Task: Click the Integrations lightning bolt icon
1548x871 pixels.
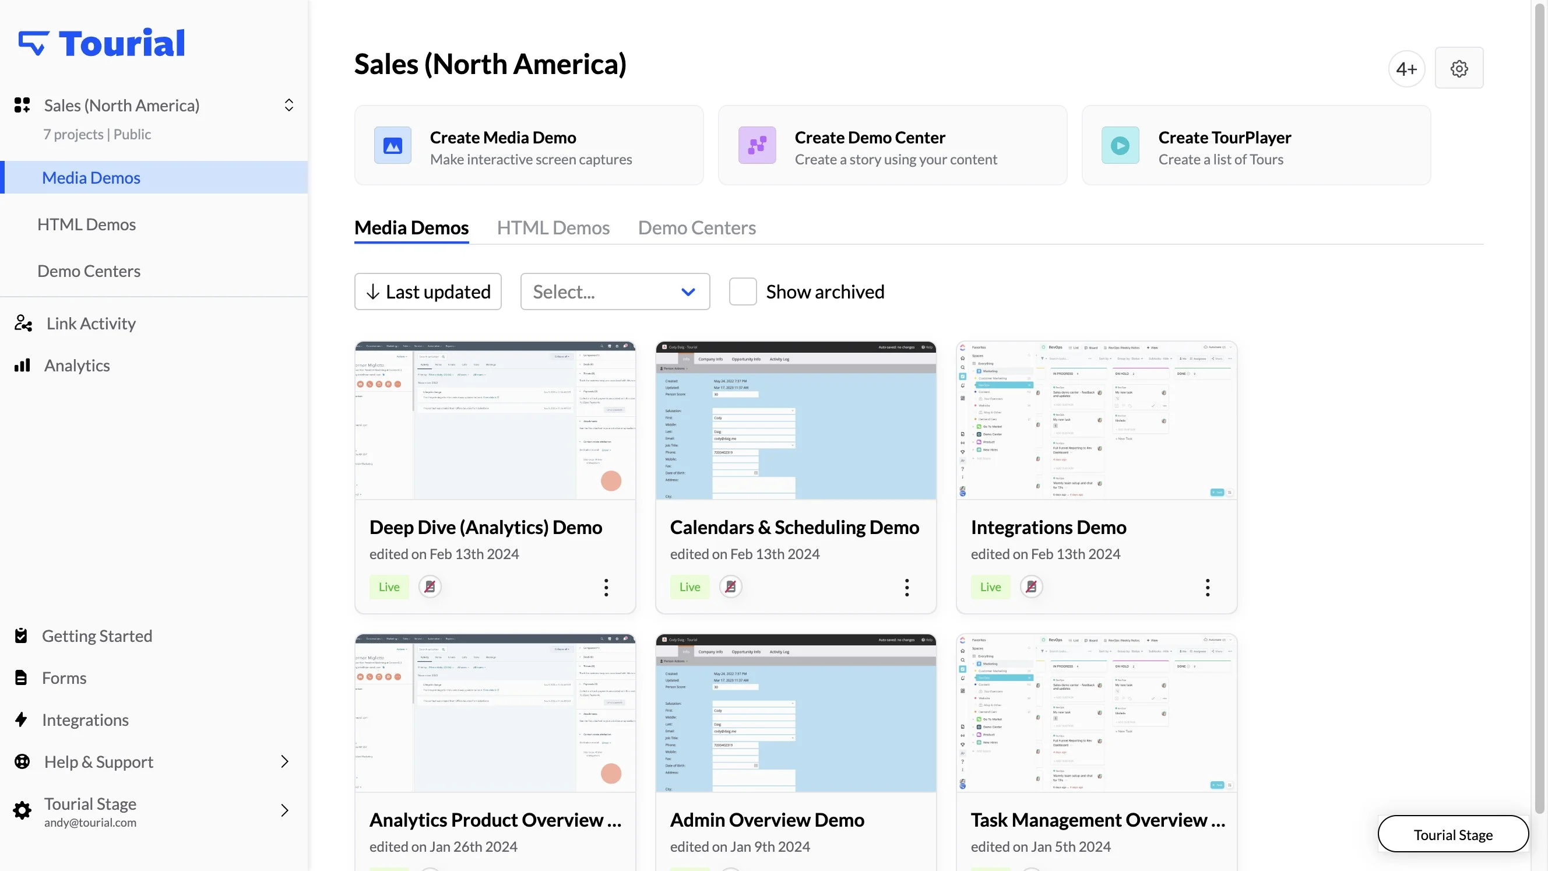Action: 21,719
